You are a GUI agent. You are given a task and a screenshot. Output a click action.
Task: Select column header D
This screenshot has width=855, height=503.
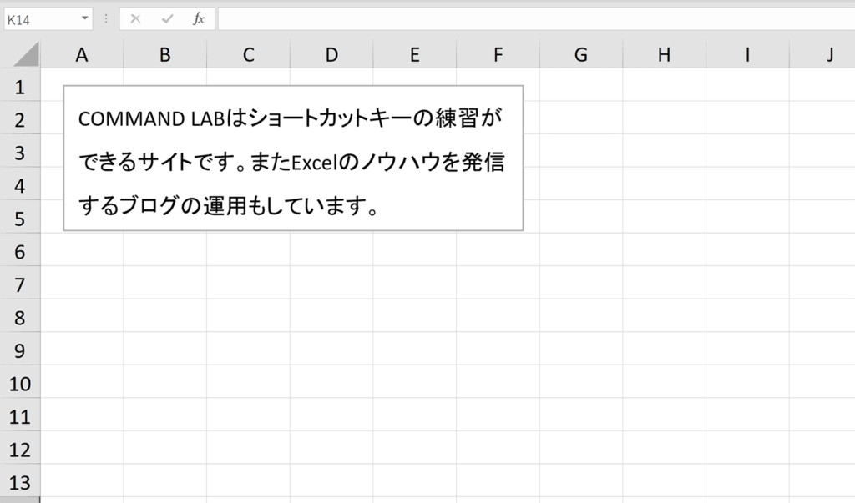[x=331, y=53]
